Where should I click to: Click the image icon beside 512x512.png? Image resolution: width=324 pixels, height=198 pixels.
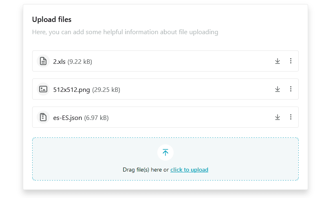point(43,89)
